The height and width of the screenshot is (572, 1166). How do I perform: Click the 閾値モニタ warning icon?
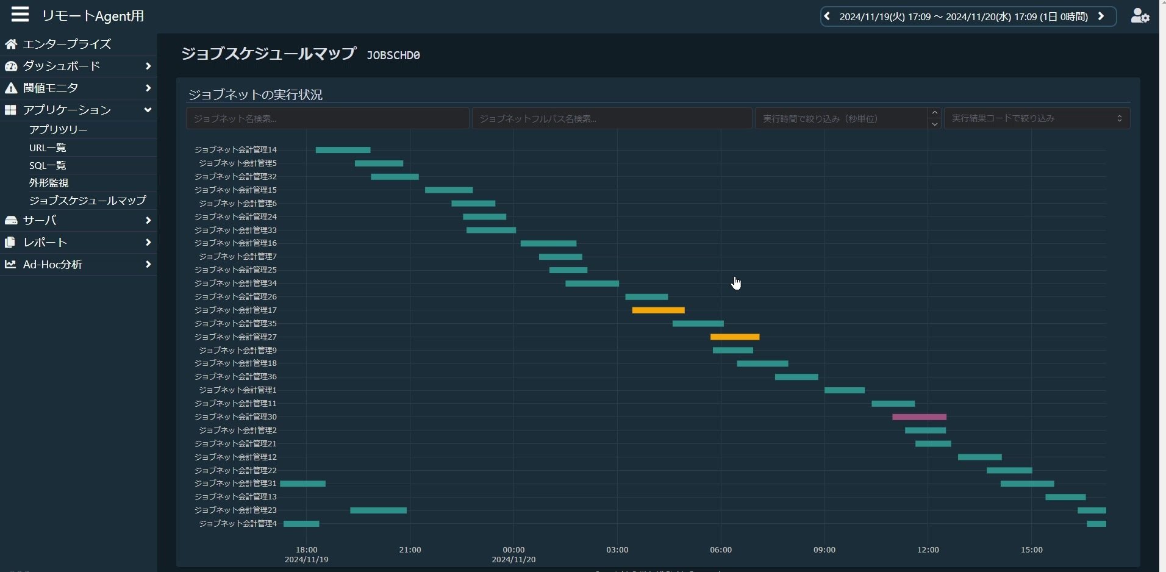11,88
